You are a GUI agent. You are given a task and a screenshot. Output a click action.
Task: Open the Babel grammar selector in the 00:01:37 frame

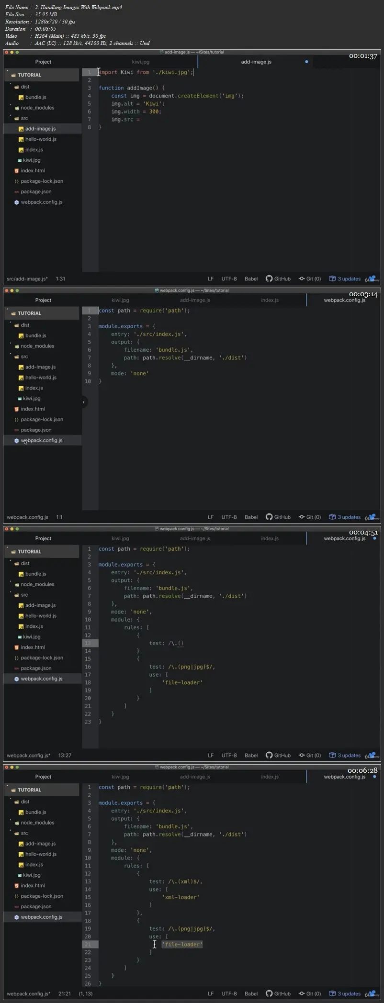251,279
